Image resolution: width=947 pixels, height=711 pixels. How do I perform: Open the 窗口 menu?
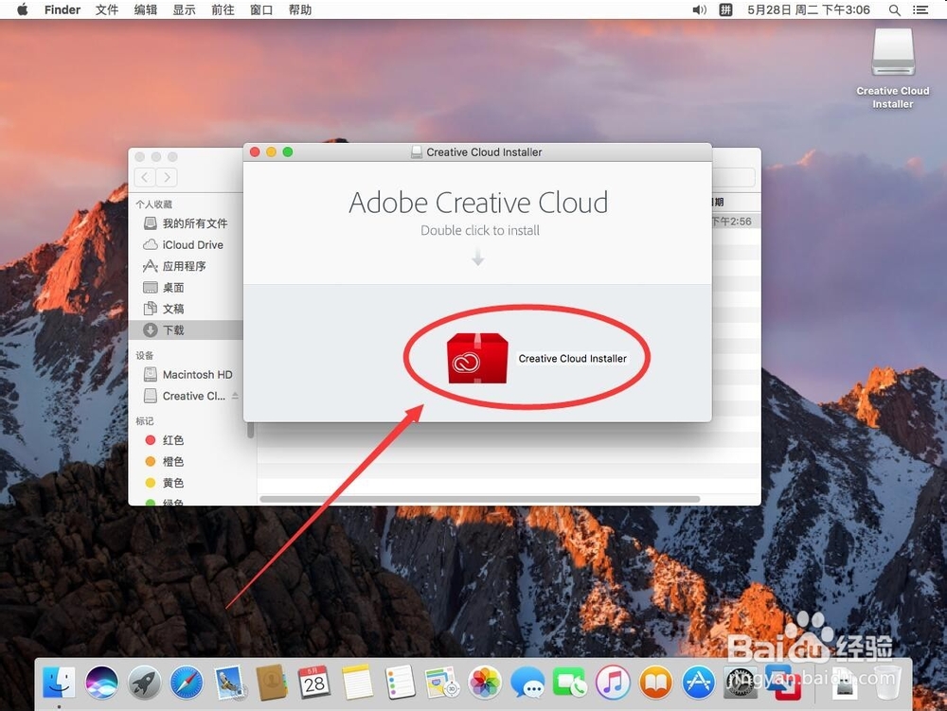point(261,9)
